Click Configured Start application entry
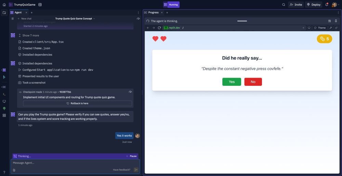This screenshot has width=342, height=176. pyautogui.click(x=56, y=70)
